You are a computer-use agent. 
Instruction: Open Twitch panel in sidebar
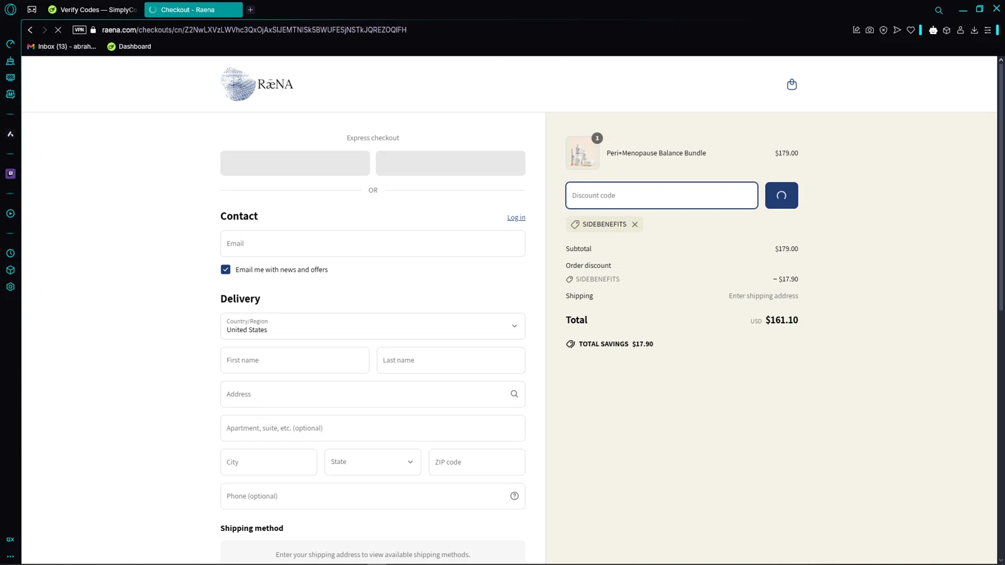(10, 173)
